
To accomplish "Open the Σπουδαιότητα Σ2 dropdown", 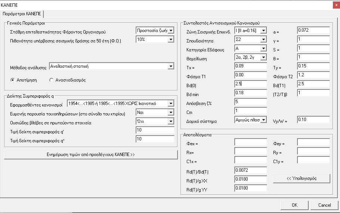I will 250,39.
